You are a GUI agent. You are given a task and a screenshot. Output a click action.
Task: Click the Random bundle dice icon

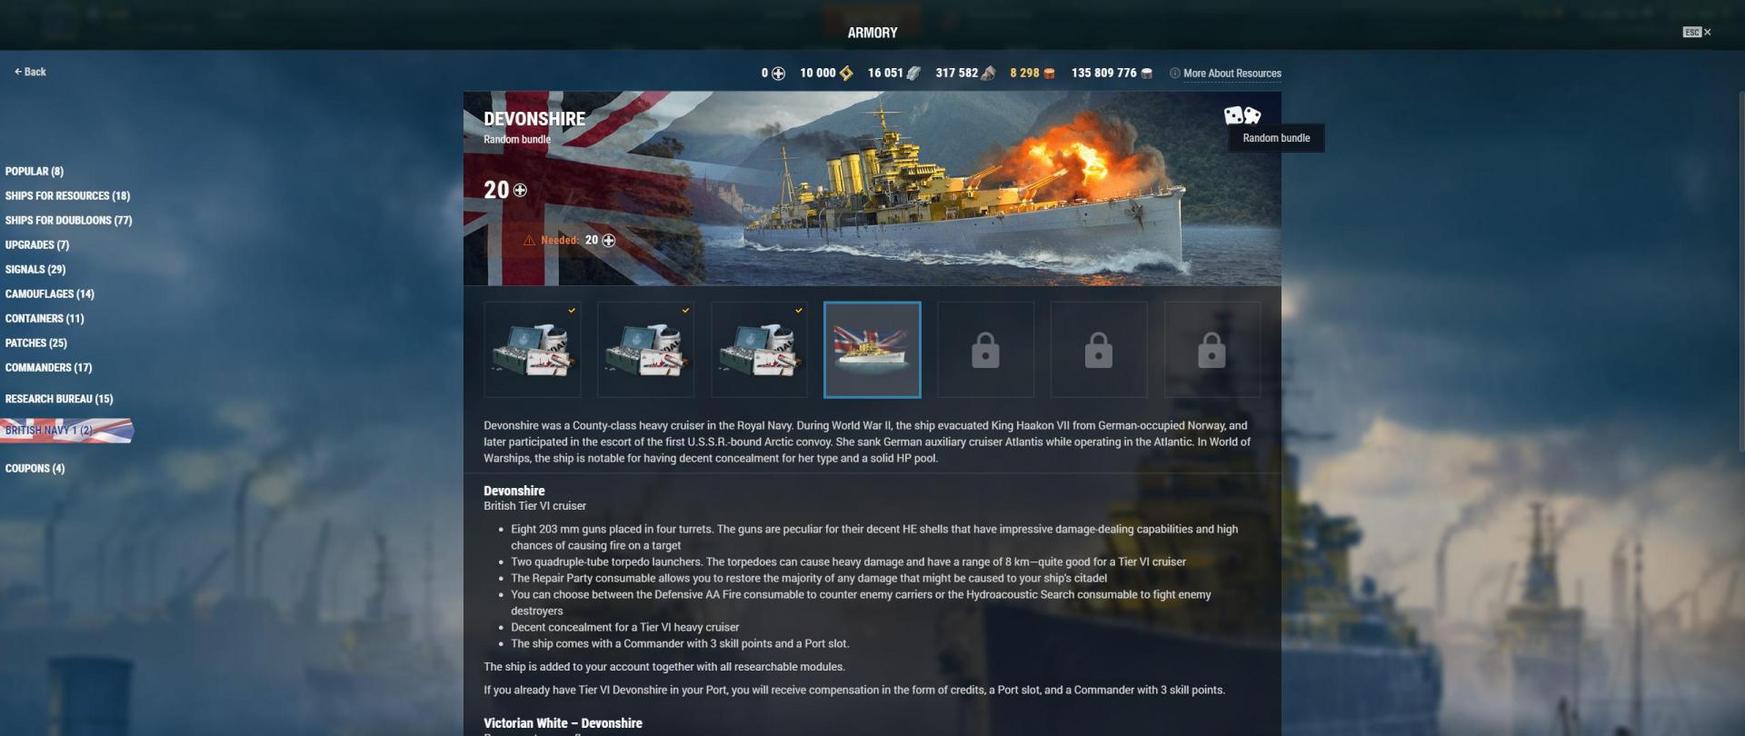point(1241,115)
